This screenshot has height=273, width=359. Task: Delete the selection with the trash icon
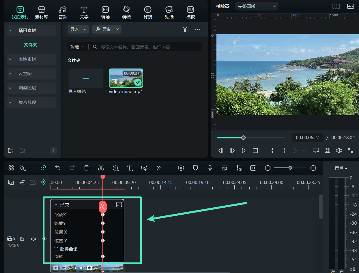[86, 168]
